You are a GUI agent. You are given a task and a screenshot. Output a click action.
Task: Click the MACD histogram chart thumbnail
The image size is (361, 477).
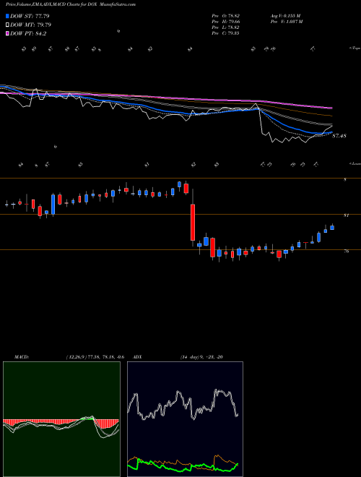click(61, 419)
